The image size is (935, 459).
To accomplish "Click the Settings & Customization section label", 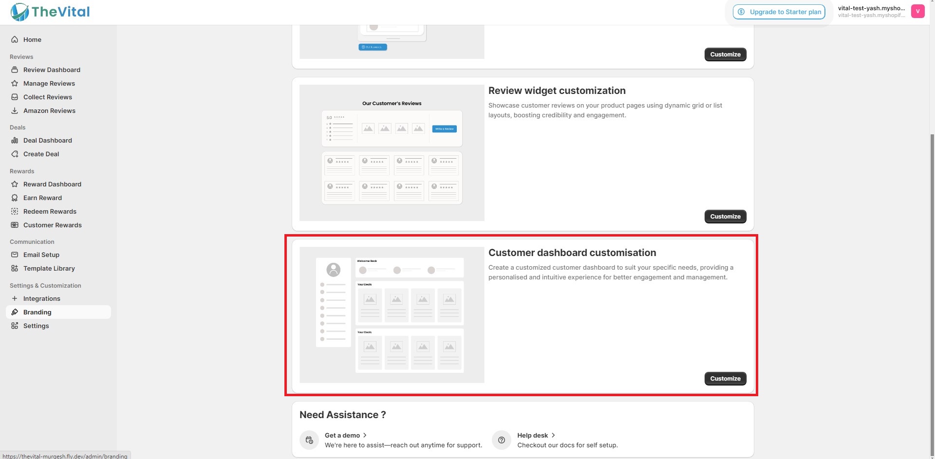I will tap(45, 286).
